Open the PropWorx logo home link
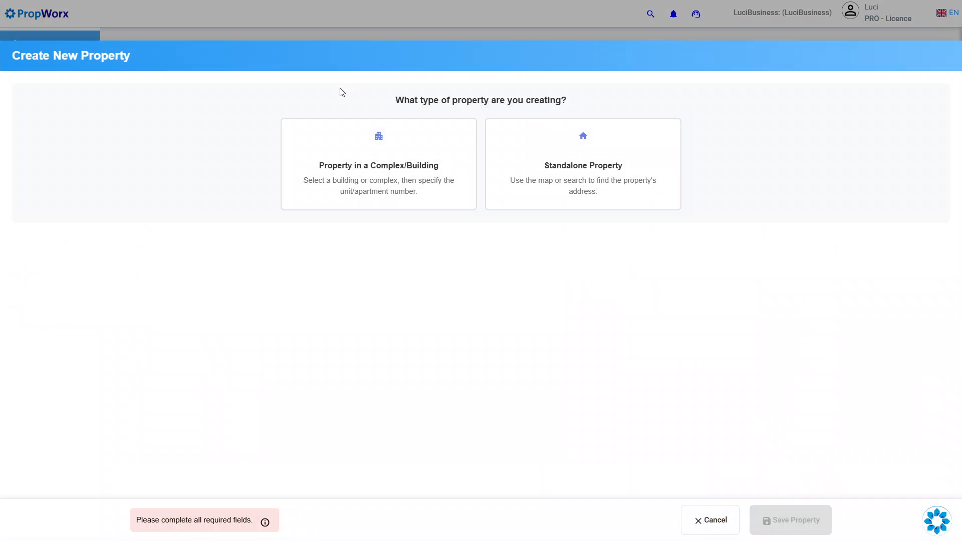Image resolution: width=962 pixels, height=541 pixels. coord(37,14)
